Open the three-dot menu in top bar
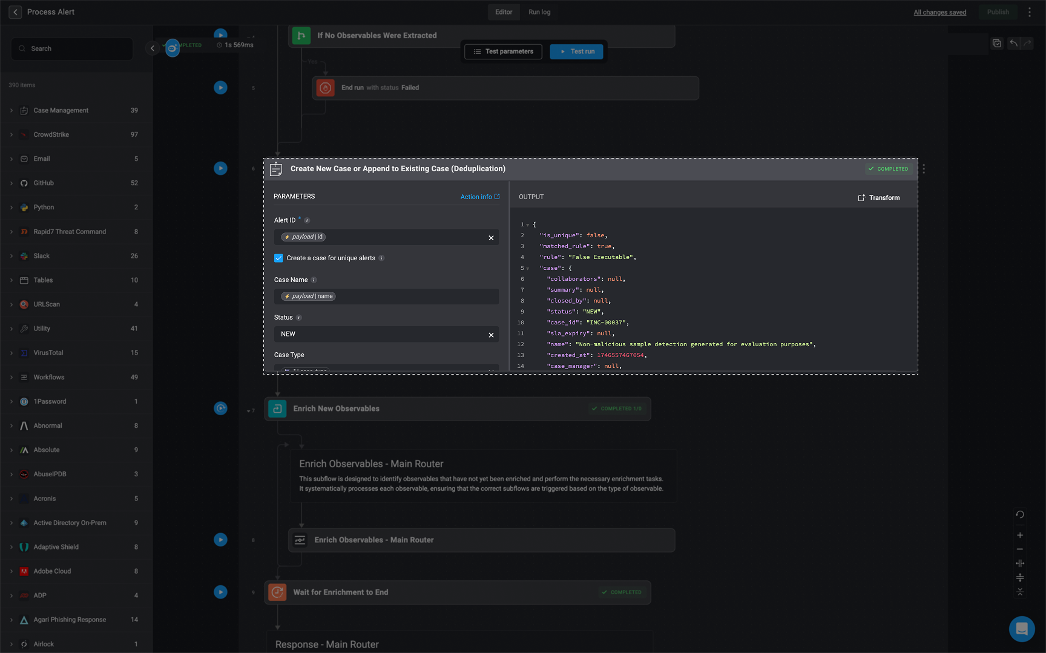This screenshot has height=653, width=1046. coord(1030,12)
